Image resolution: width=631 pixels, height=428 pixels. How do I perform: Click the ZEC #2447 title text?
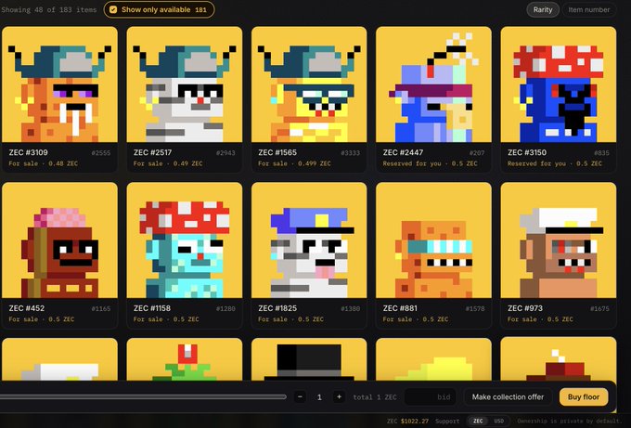click(x=403, y=152)
